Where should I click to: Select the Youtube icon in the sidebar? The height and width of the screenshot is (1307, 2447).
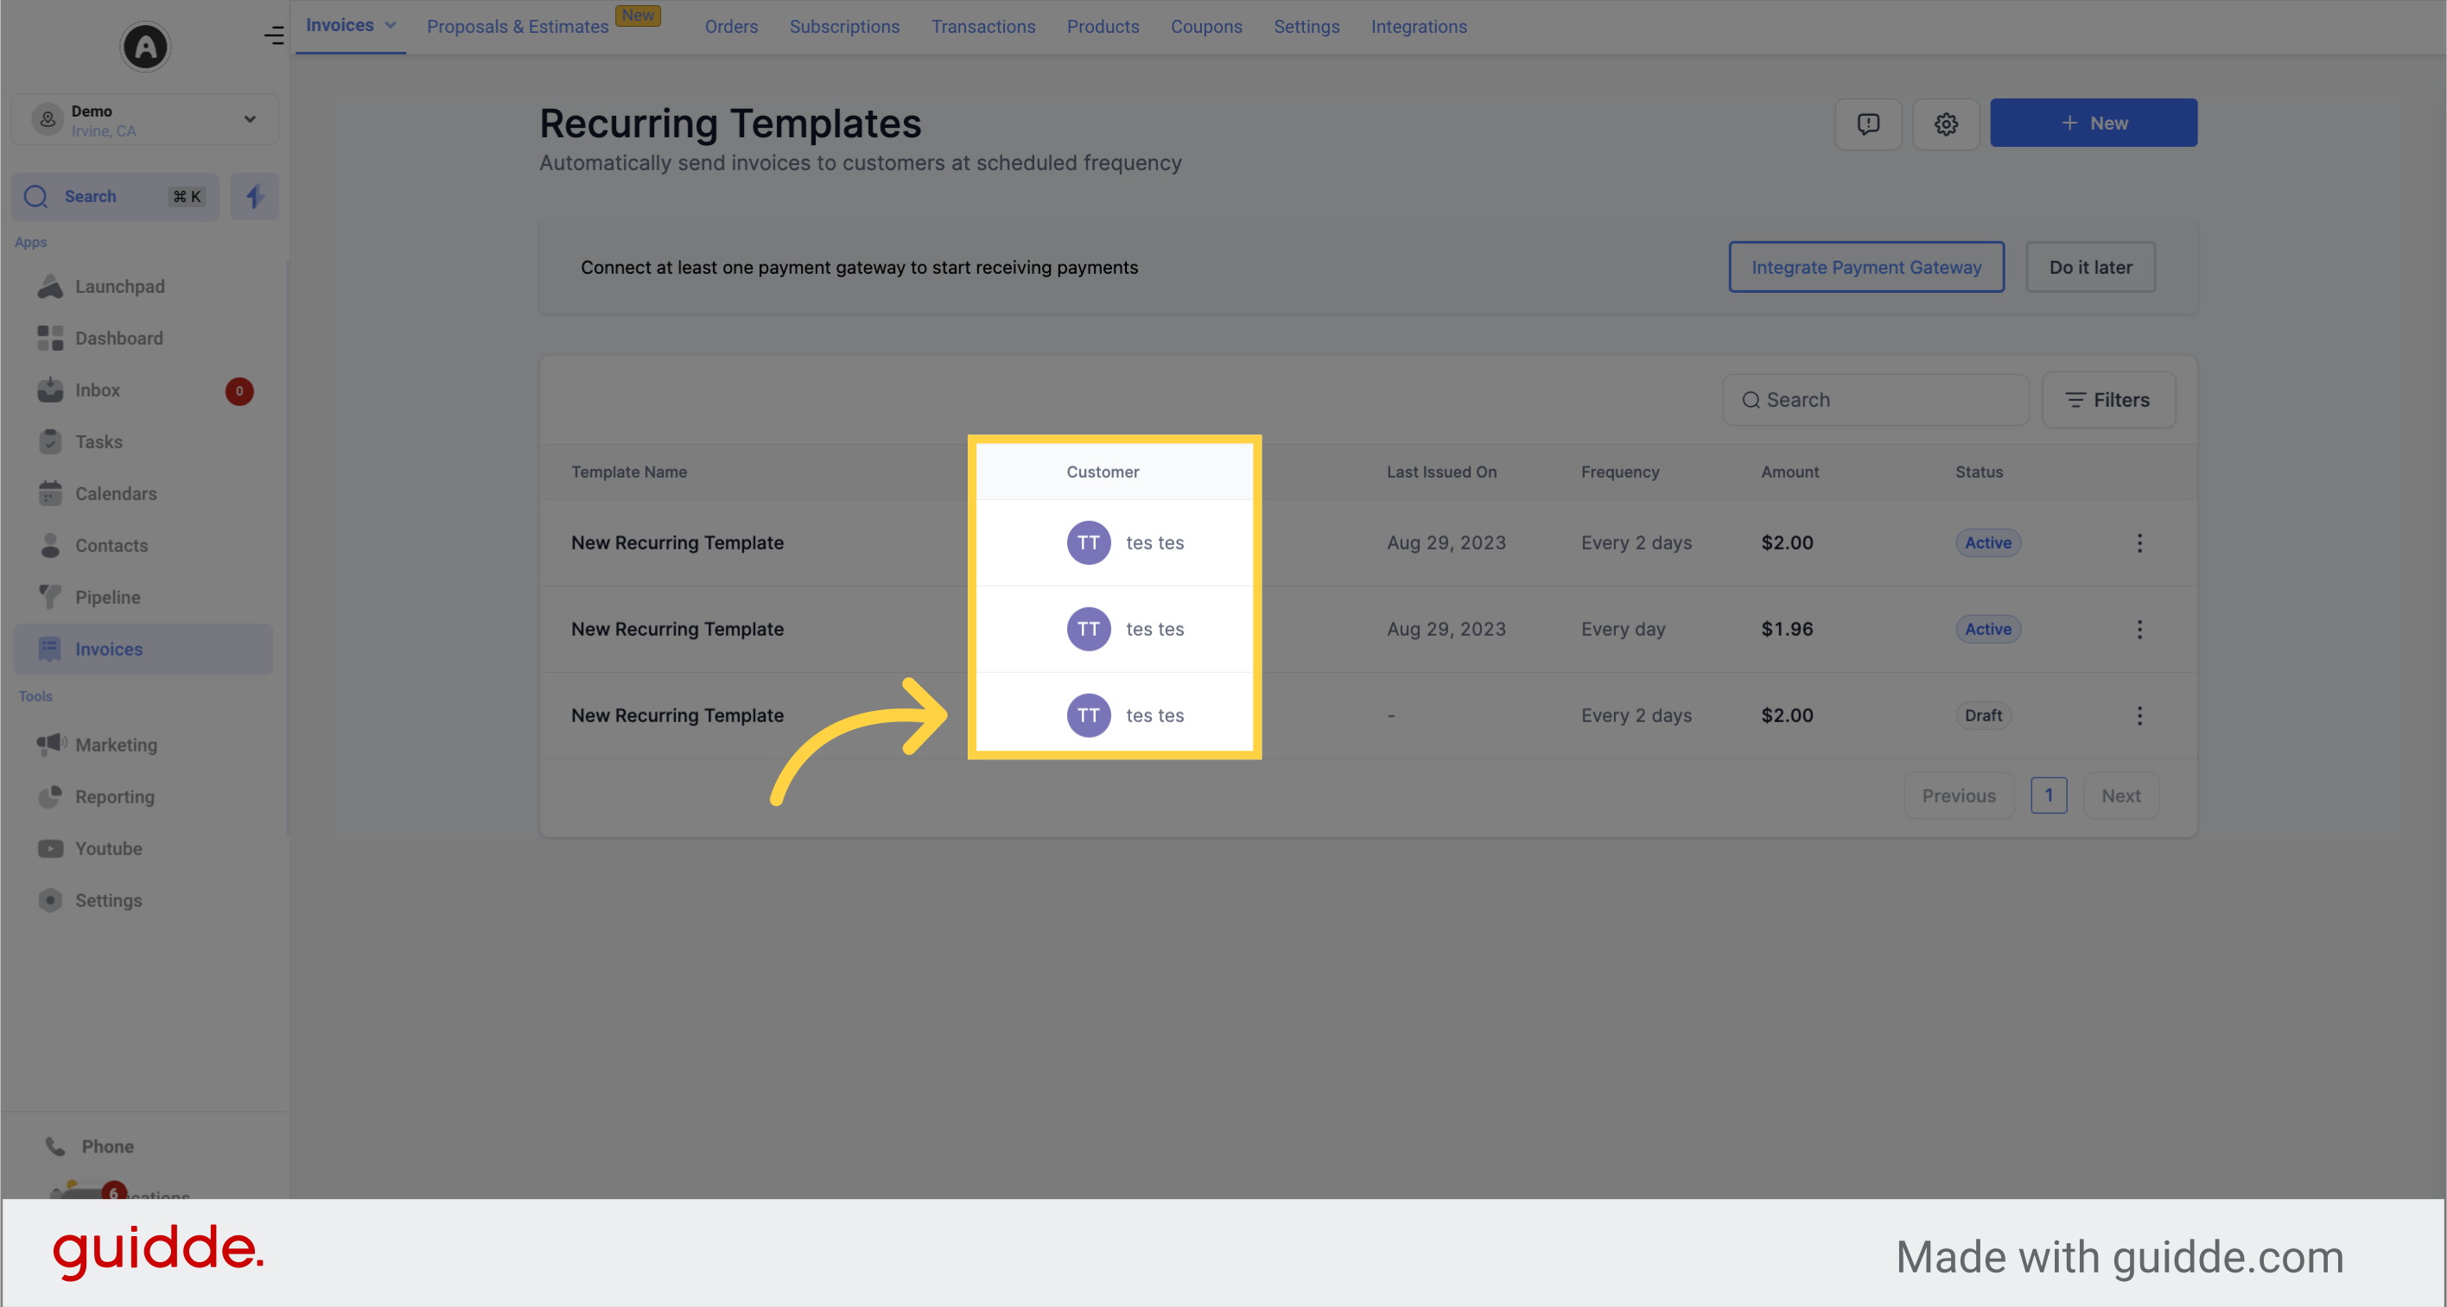(52, 848)
